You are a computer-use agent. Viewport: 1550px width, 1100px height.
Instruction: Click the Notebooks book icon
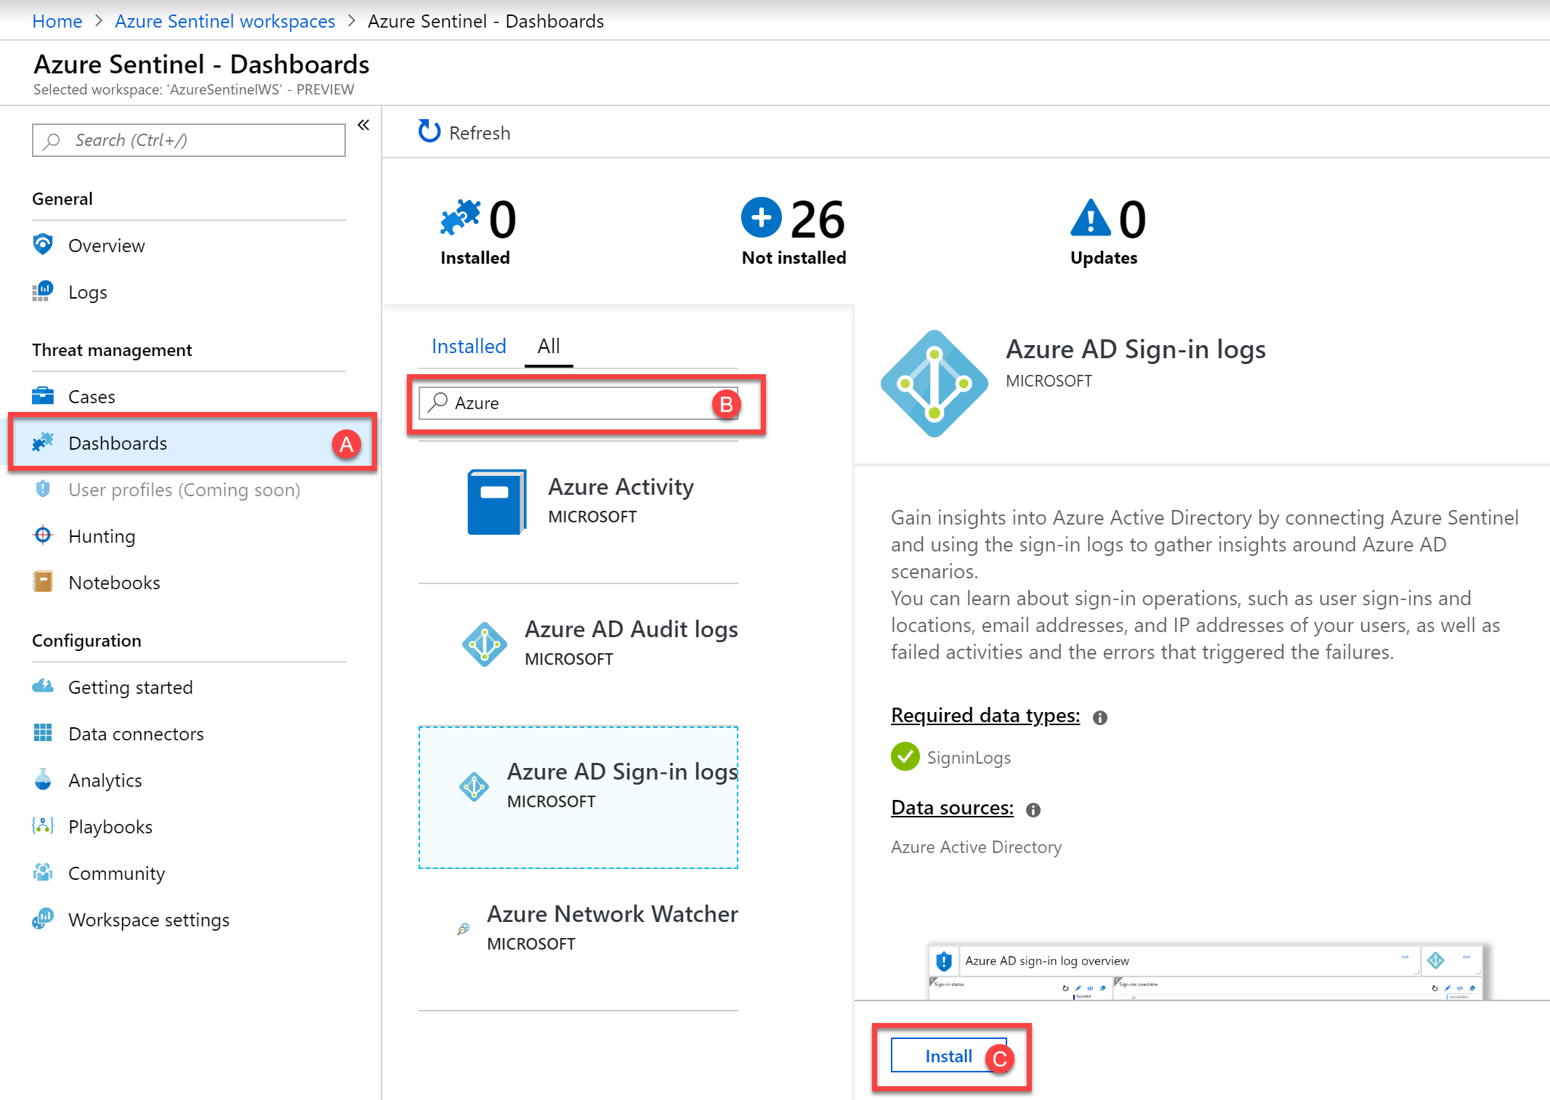[x=43, y=582]
